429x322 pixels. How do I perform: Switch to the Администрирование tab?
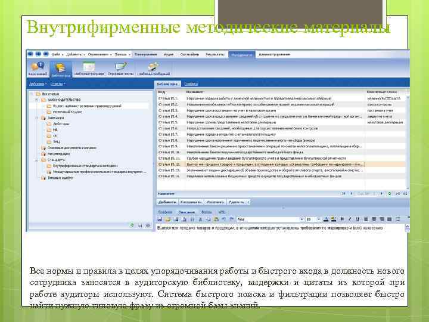click(274, 54)
